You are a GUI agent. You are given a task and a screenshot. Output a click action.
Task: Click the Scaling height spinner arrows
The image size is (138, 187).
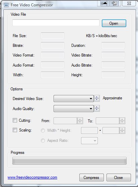pyautogui.click(x=122, y=130)
